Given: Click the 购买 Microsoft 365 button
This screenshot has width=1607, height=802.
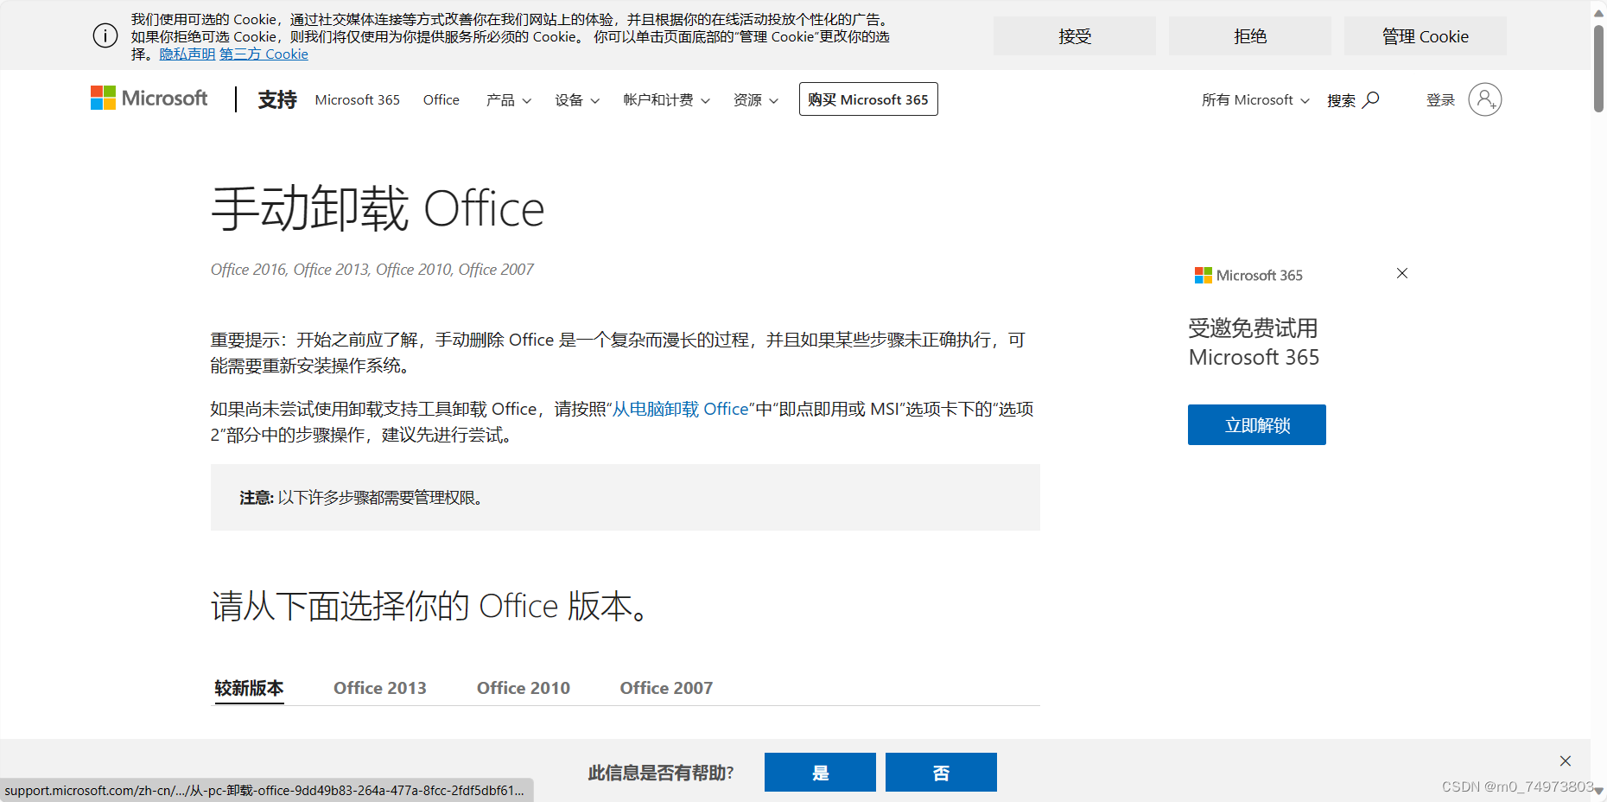Looking at the screenshot, I should point(868,99).
